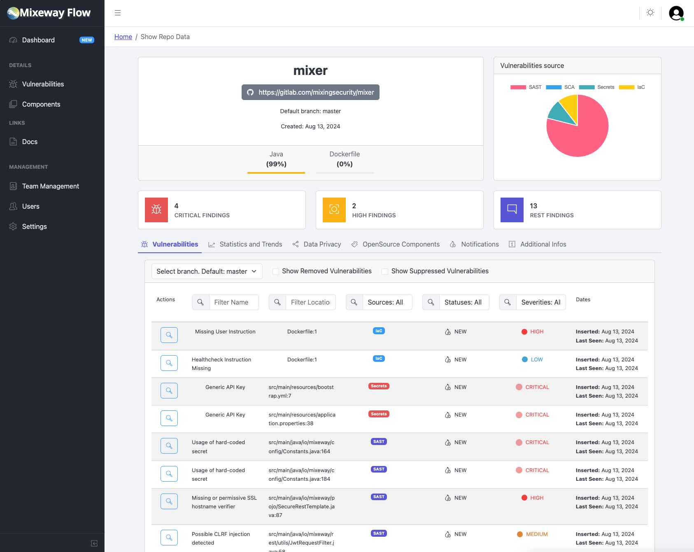The width and height of the screenshot is (694, 552).
Task: Click the red critical findings bug icon
Action: point(156,210)
